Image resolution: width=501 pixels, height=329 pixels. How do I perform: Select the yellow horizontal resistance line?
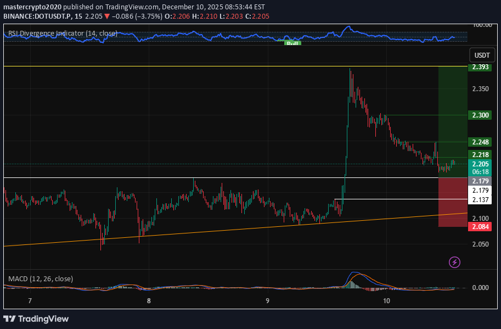point(219,66)
